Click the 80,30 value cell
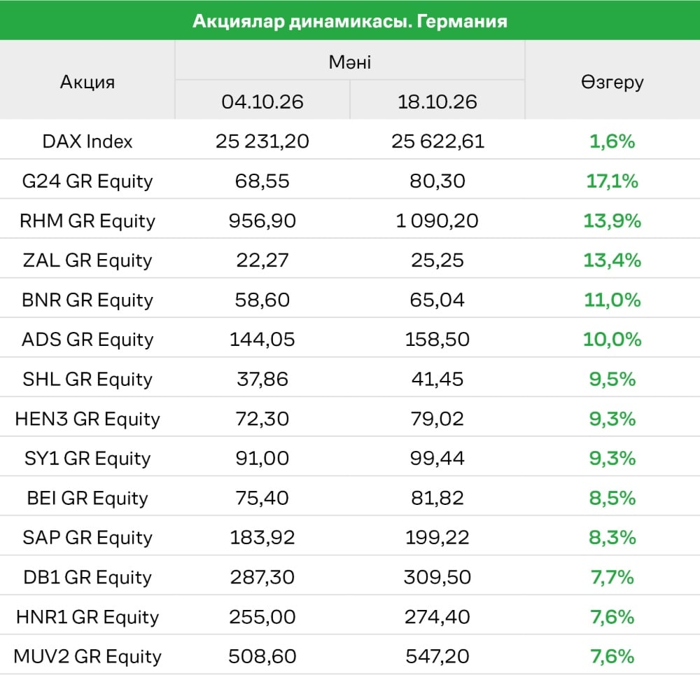This screenshot has width=700, height=680. click(437, 181)
